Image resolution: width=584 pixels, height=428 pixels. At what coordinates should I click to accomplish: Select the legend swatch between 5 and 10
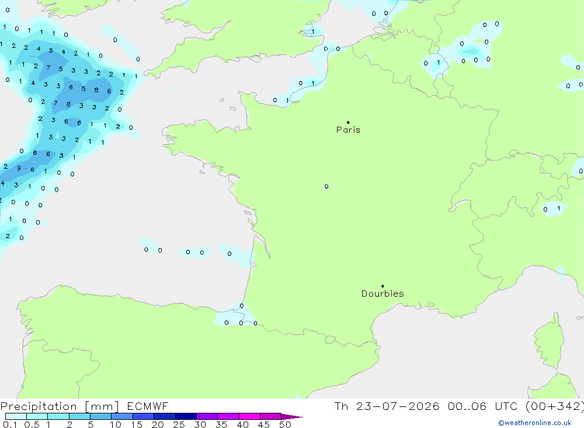100,416
